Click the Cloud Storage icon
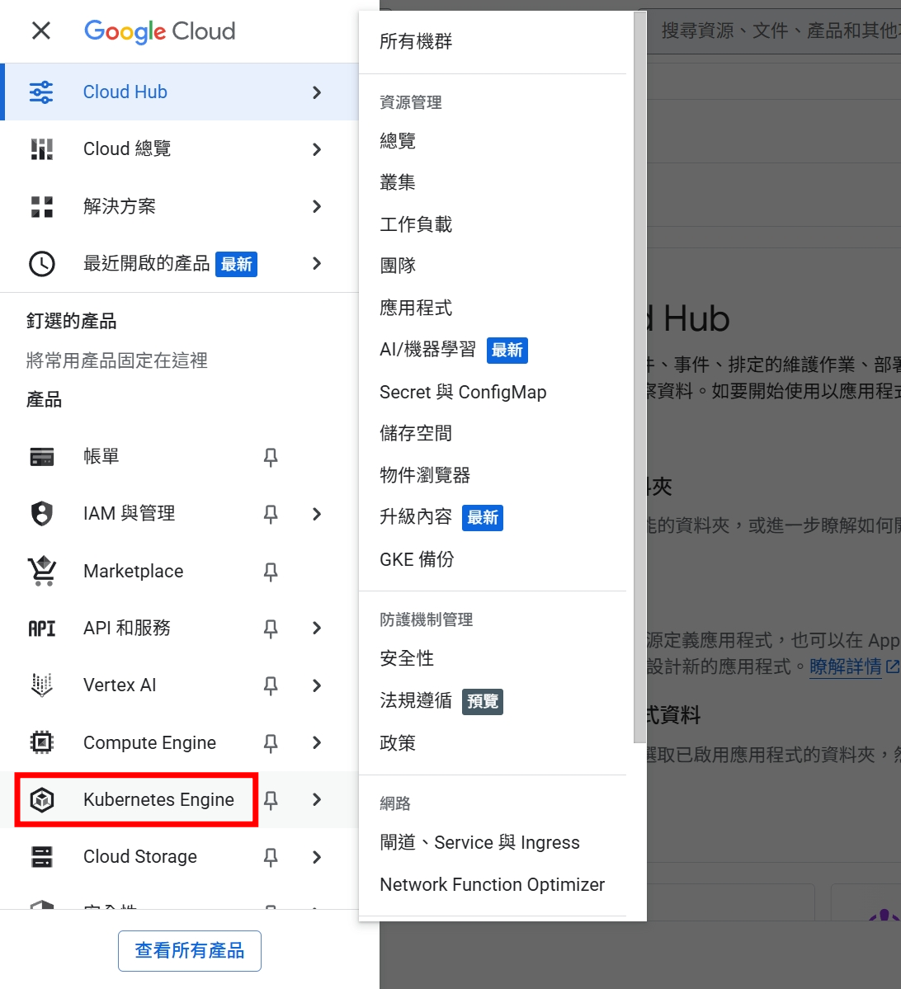 pyautogui.click(x=41, y=856)
